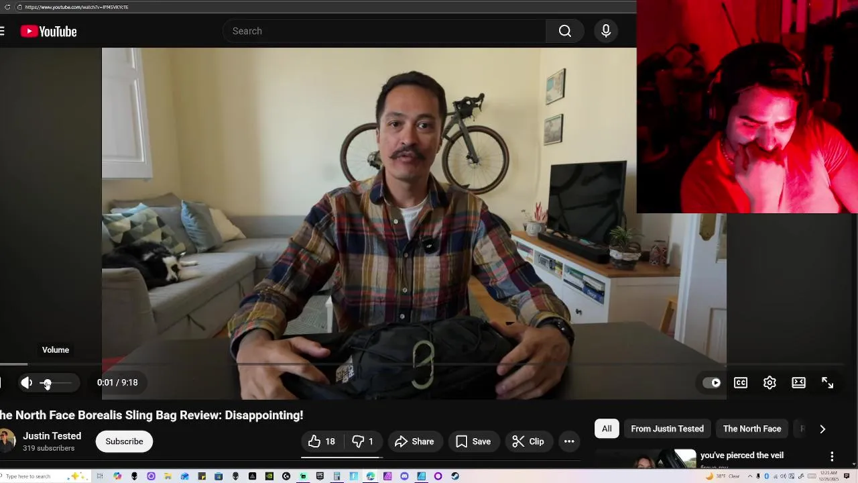Screen dimensions: 858x483
Task: Start voice search with the microphone icon
Action: pos(606,31)
